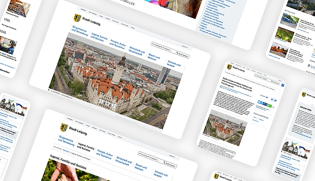The height and width of the screenshot is (181, 315).
Task: Open Stadtplan tab on the homepage mockup
Action: pos(84,10)
